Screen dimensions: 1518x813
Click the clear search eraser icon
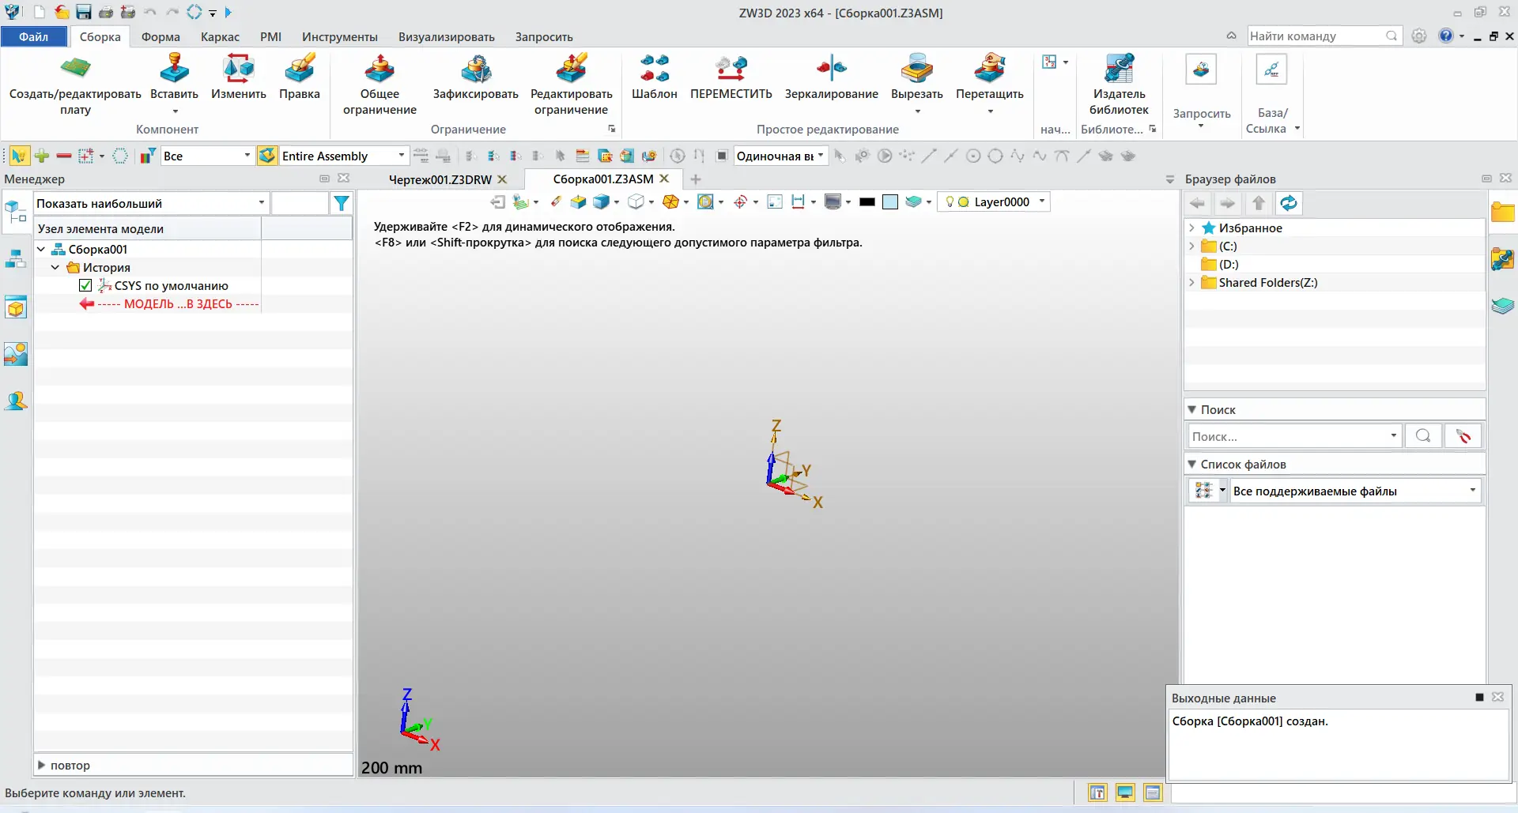1463,436
